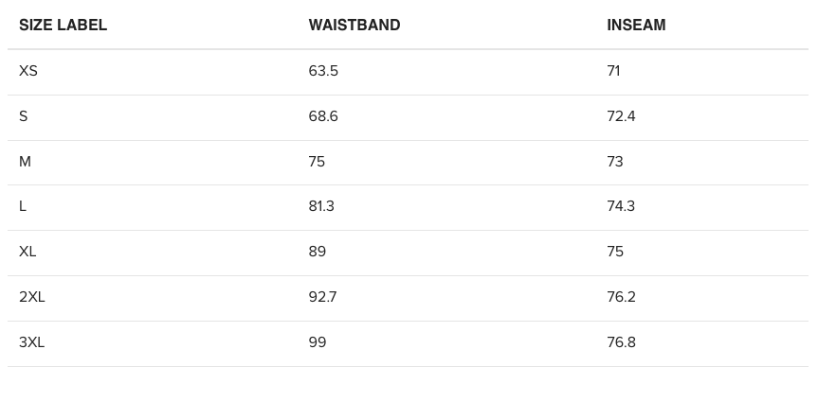Select the L size label cell
The width and height of the screenshot is (818, 402).
(23, 206)
